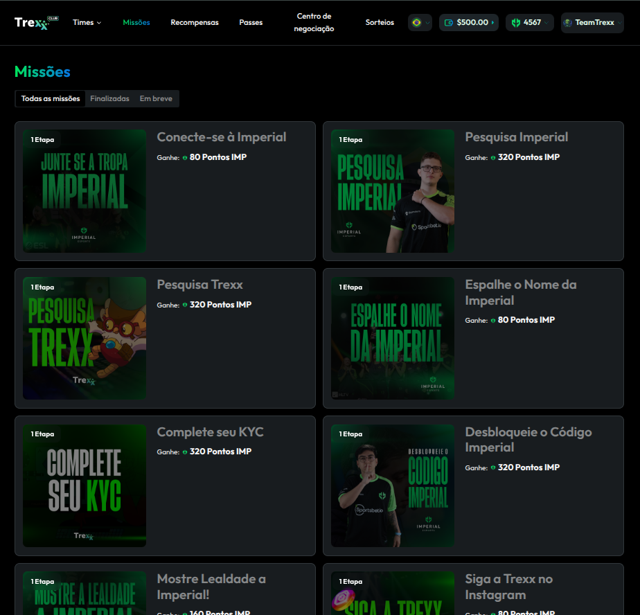
Task: Click the wallet icon beside $500.00
Action: 449,22
